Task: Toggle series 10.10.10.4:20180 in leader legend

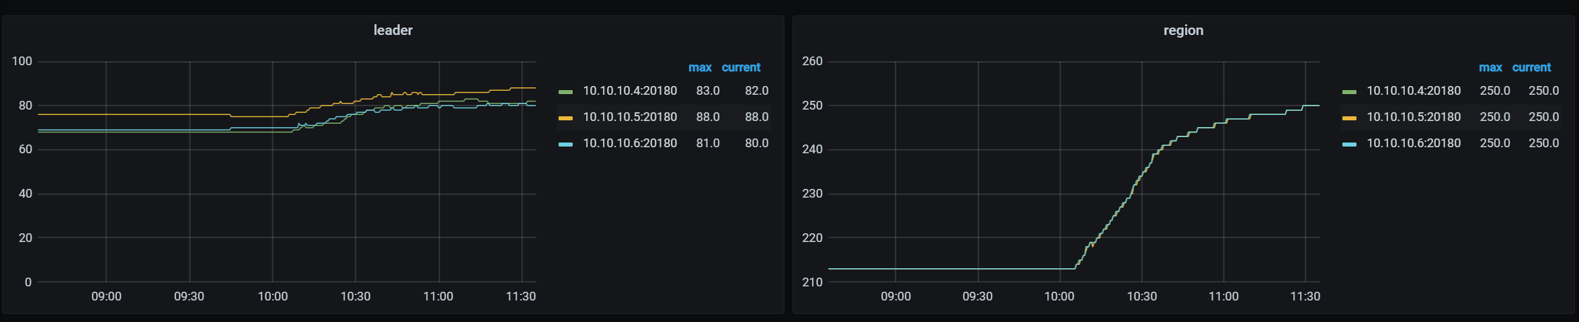Action: point(630,91)
